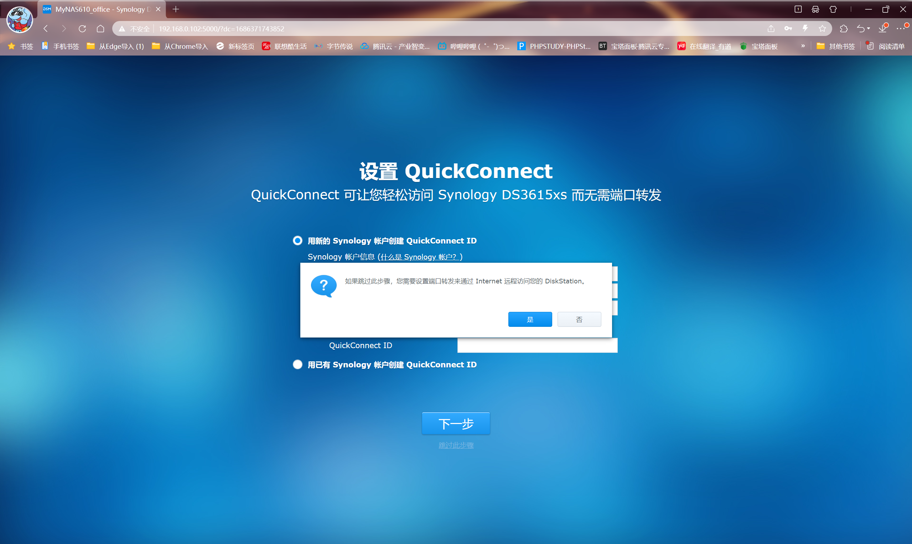Click the share icon in address bar

pyautogui.click(x=771, y=28)
